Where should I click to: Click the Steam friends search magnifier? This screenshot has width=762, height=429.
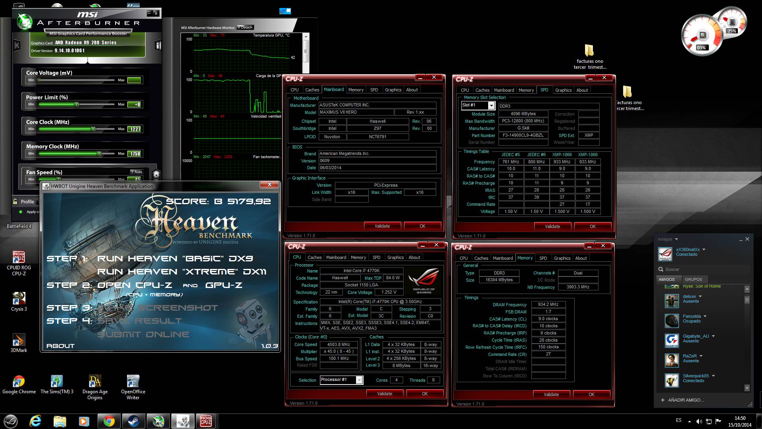(x=661, y=269)
